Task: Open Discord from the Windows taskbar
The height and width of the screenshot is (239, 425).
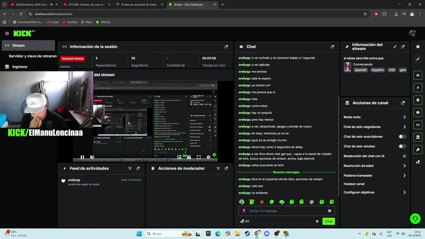Action: (x=267, y=234)
